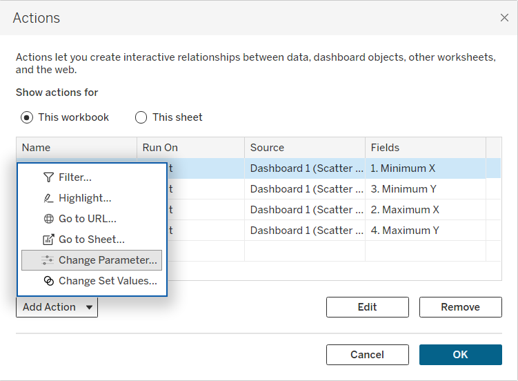Confirm with the OK button

pyautogui.click(x=460, y=355)
